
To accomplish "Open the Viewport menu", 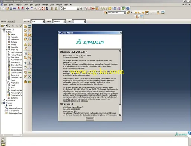I will (19, 4).
